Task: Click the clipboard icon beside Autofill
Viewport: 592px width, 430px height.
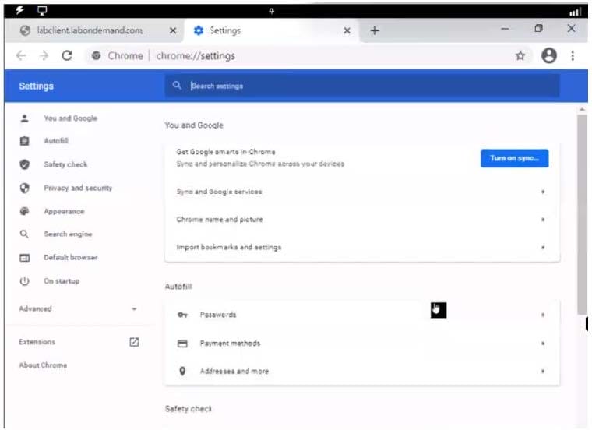Action: [x=25, y=141]
